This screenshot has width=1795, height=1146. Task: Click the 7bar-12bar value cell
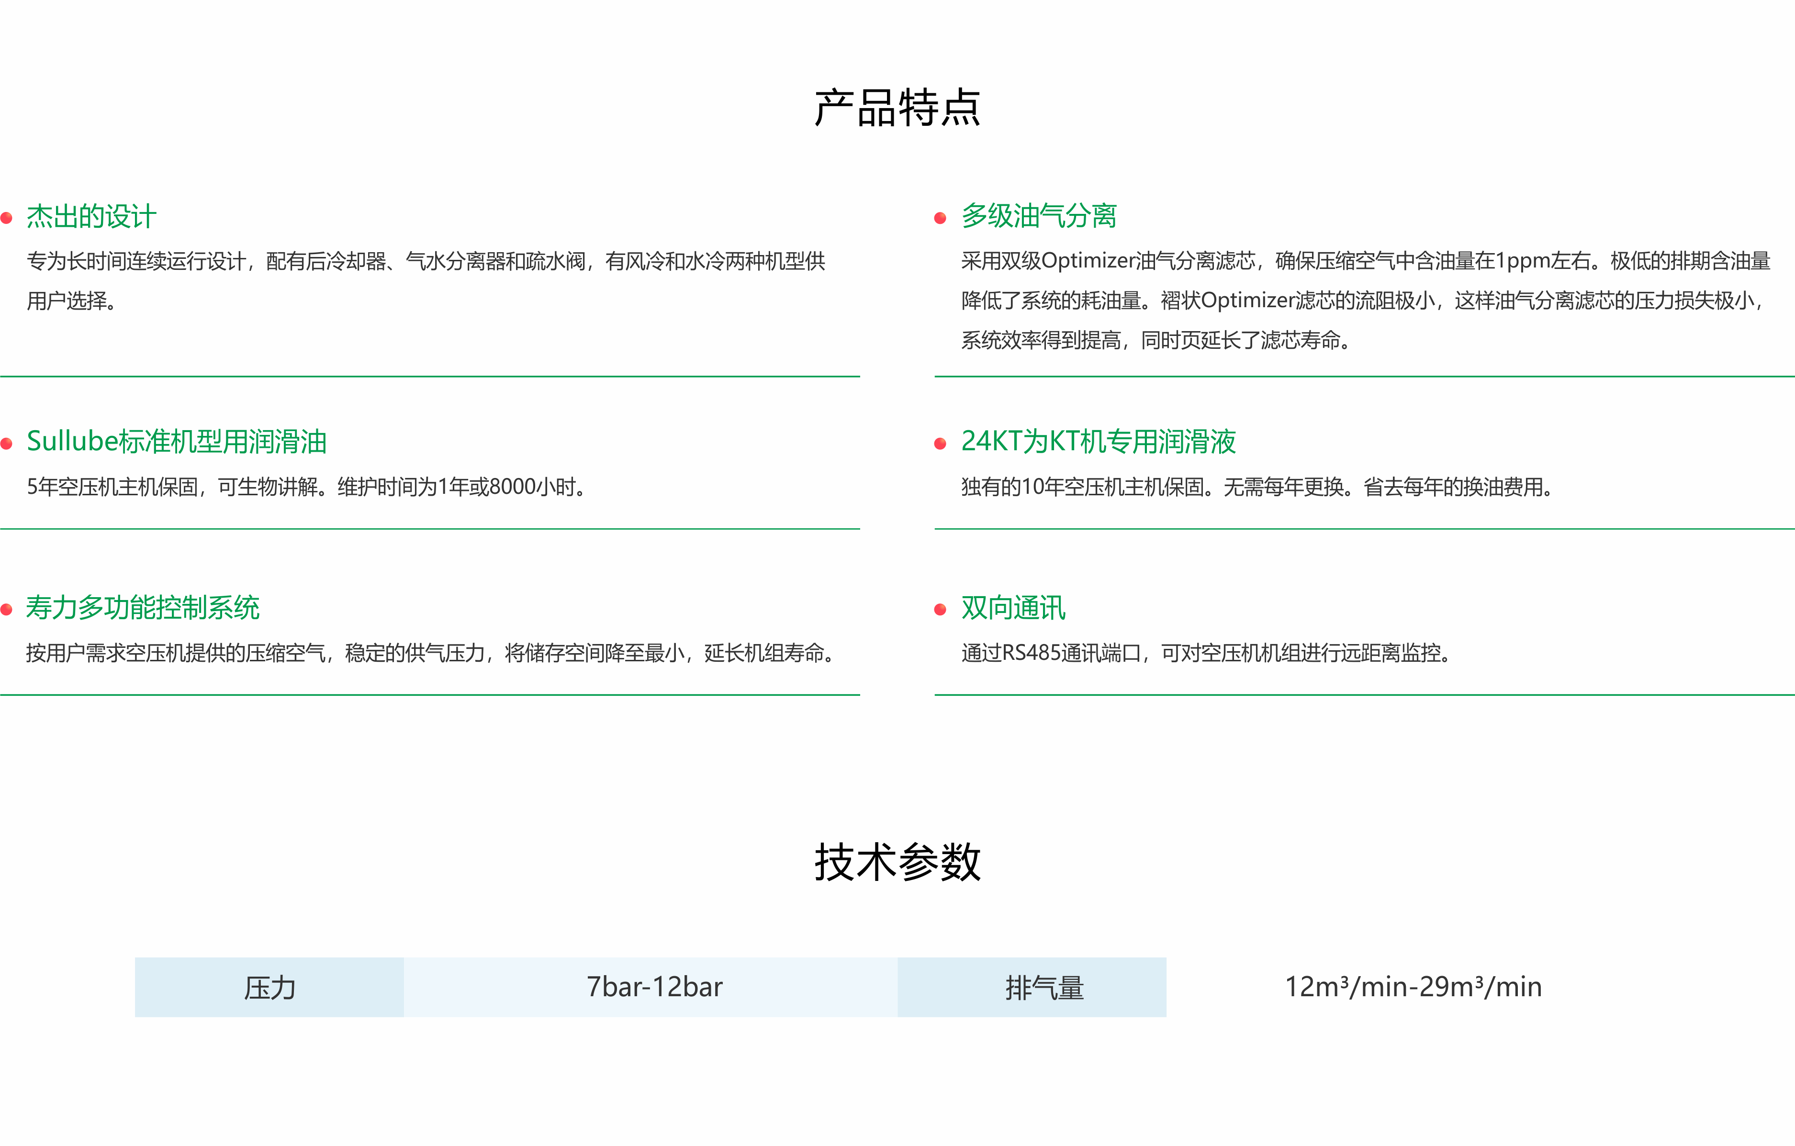(654, 987)
